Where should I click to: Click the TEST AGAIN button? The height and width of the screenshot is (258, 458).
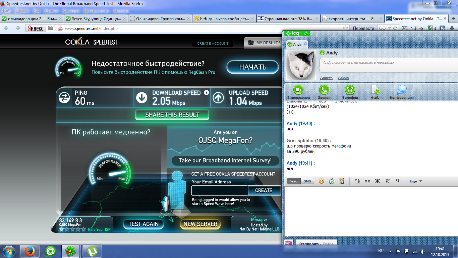coord(144,224)
